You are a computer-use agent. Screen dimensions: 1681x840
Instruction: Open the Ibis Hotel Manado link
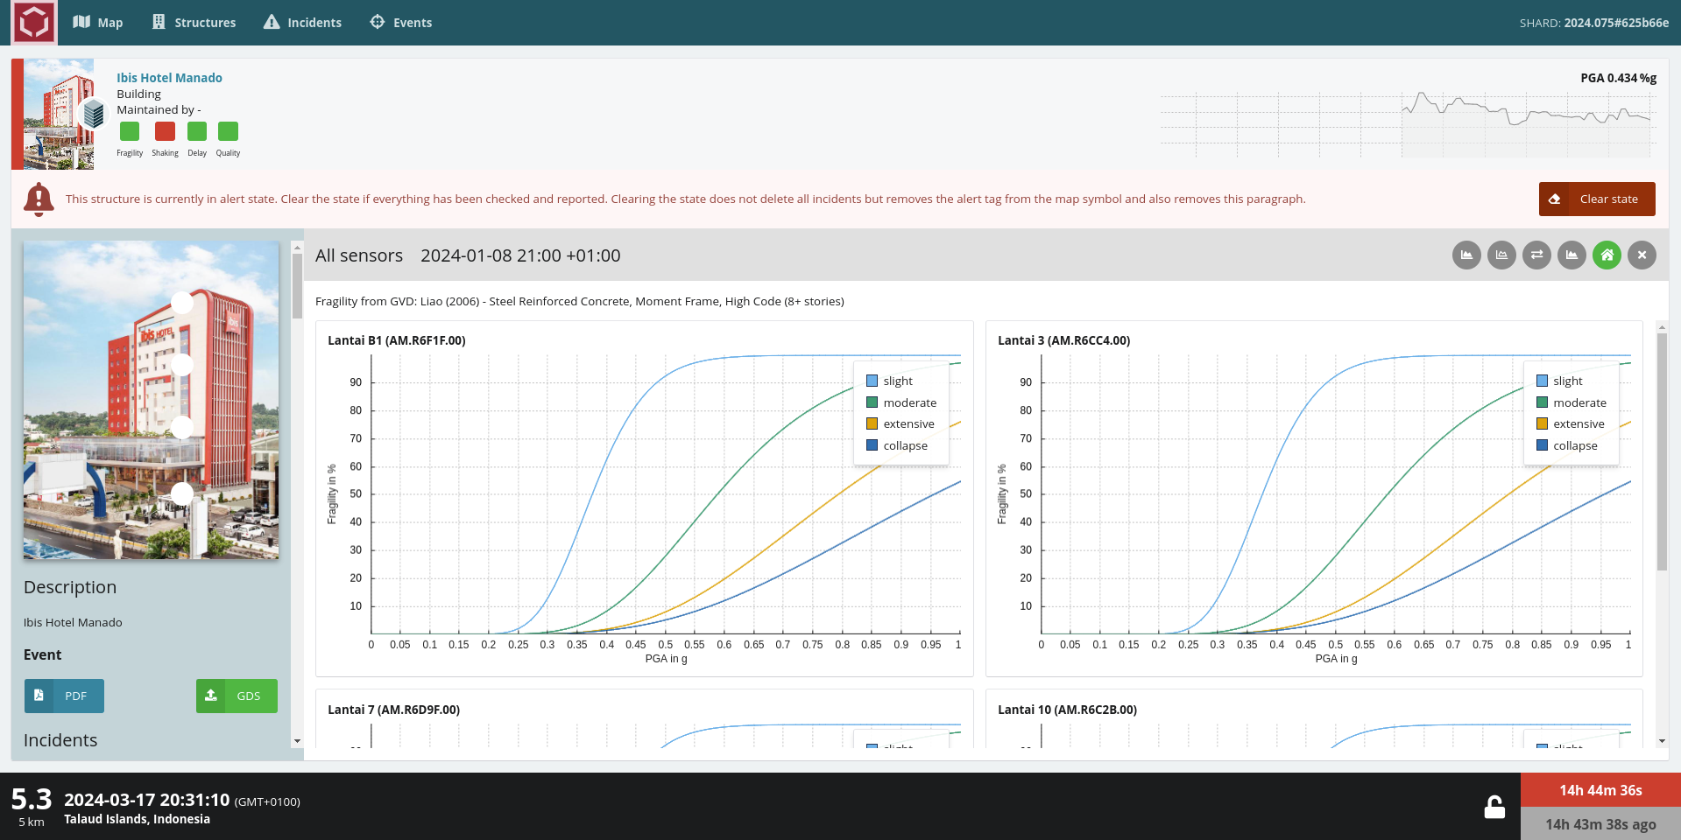(x=169, y=78)
